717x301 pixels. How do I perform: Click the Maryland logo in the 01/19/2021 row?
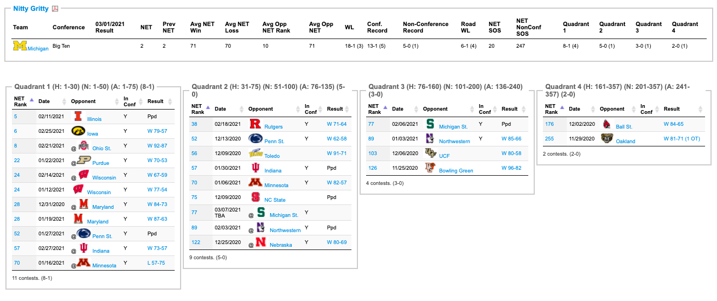[78, 219]
